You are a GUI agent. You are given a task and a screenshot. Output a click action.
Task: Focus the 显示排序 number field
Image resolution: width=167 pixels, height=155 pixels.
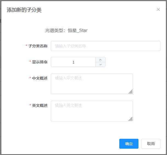(x=73, y=62)
